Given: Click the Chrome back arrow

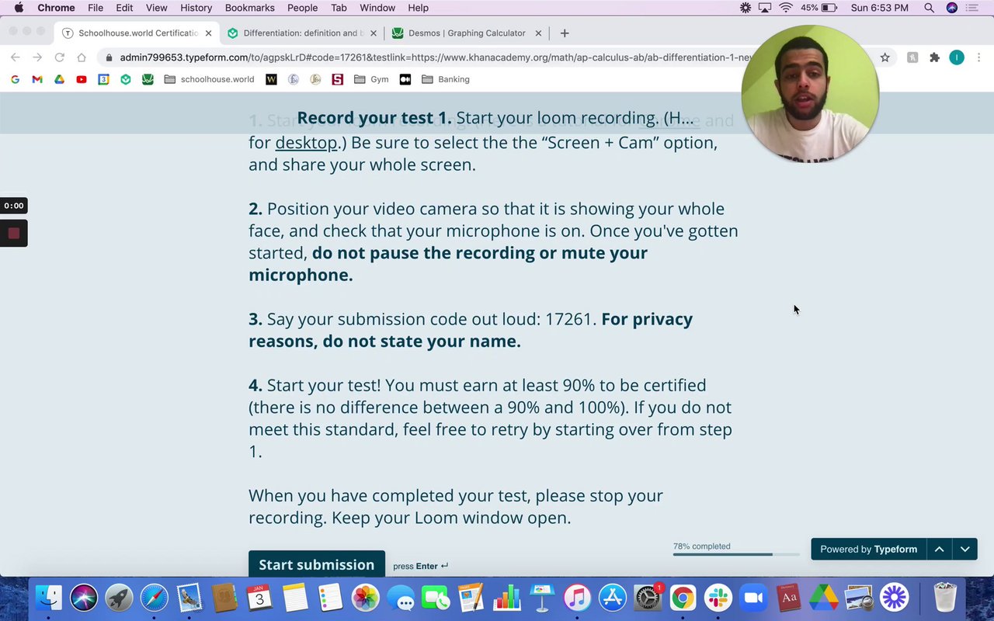Looking at the screenshot, I should click(x=16, y=57).
